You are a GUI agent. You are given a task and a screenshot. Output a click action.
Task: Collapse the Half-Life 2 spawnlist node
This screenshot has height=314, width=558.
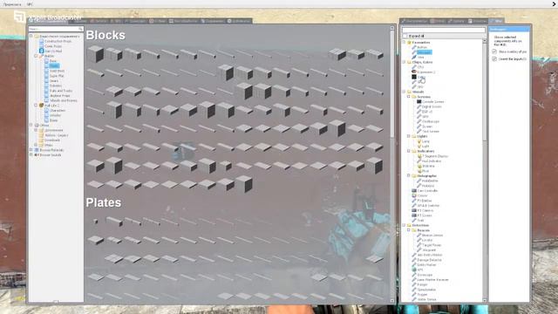click(x=36, y=106)
